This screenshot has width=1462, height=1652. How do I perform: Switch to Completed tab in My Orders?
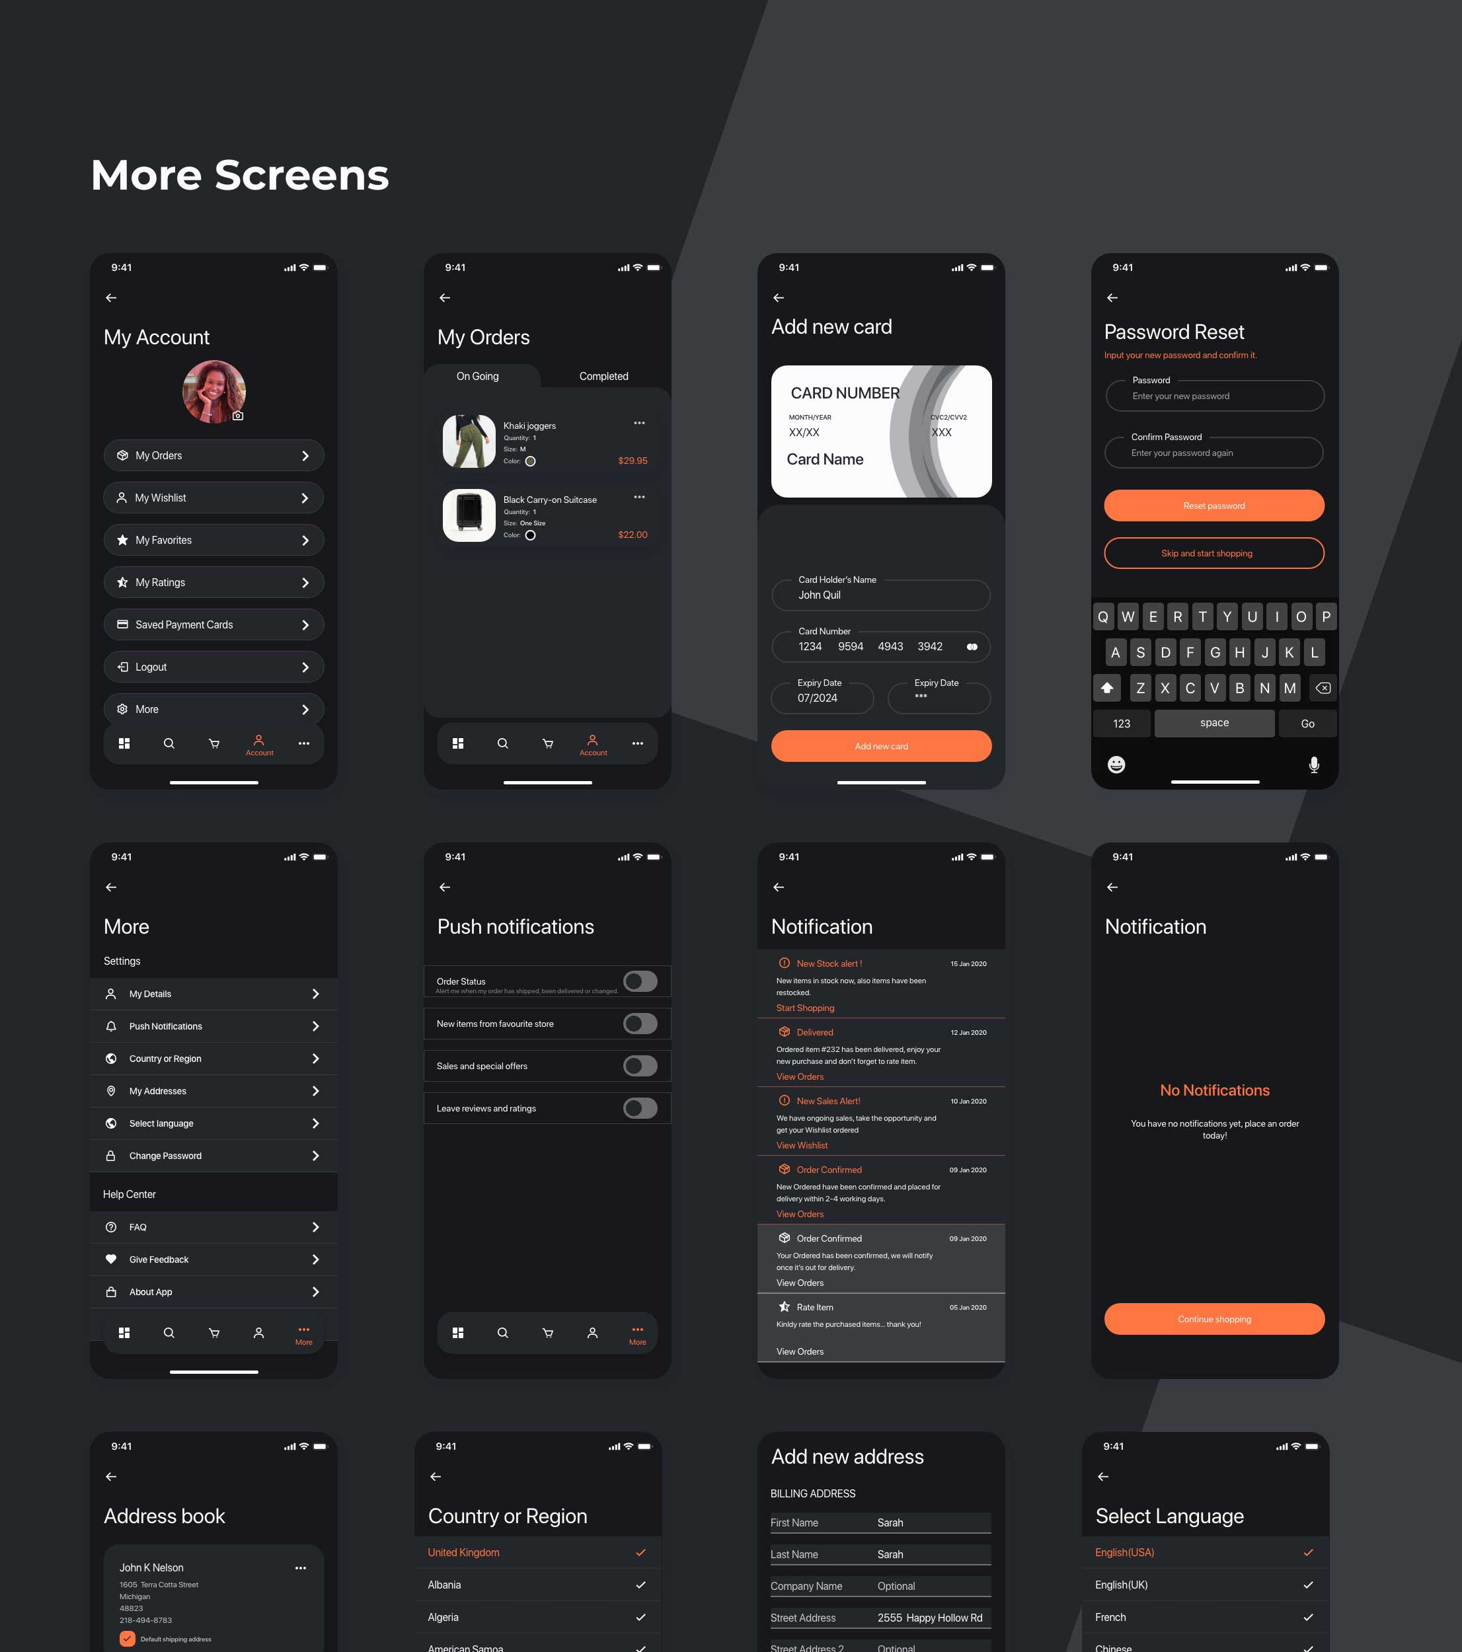tap(604, 375)
